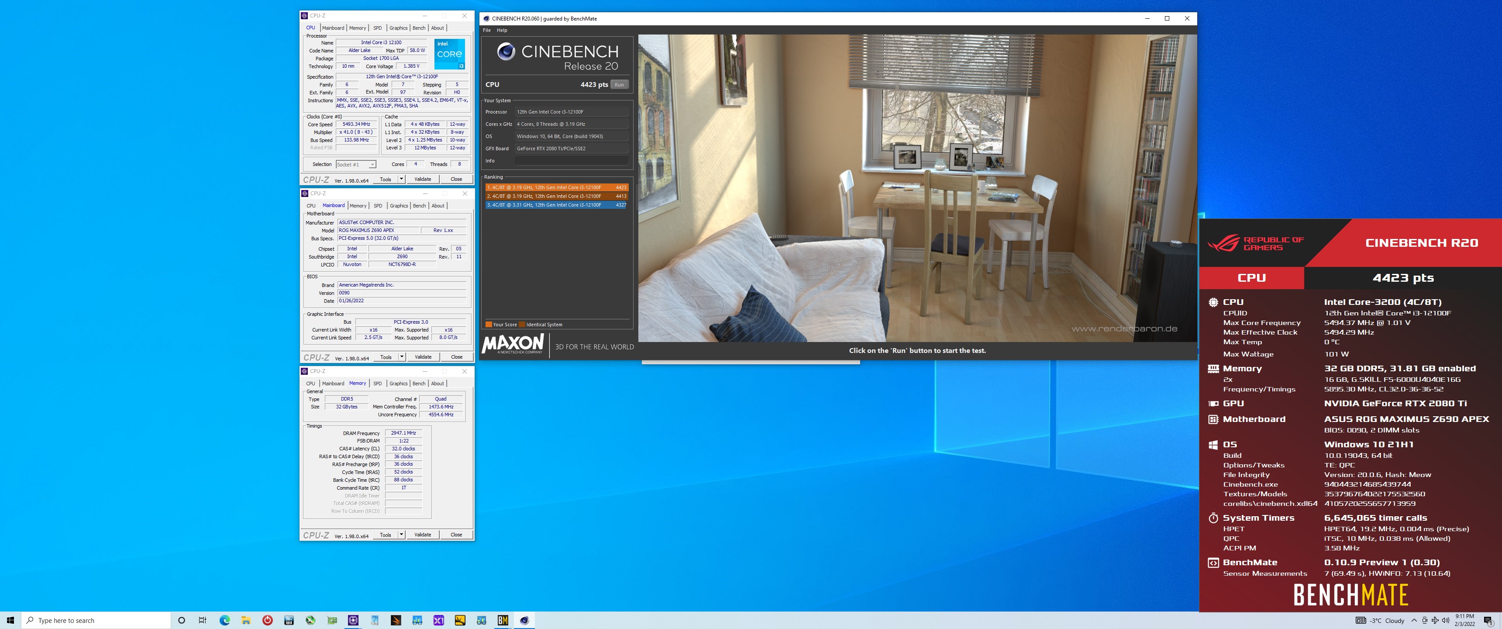Click the purple X1 icon in taskbar

point(438,620)
